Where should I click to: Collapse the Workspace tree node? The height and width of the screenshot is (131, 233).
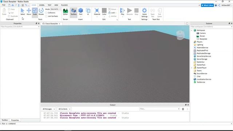pyautogui.click(x=191, y=30)
